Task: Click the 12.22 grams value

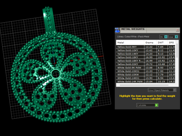Action: (149, 47)
